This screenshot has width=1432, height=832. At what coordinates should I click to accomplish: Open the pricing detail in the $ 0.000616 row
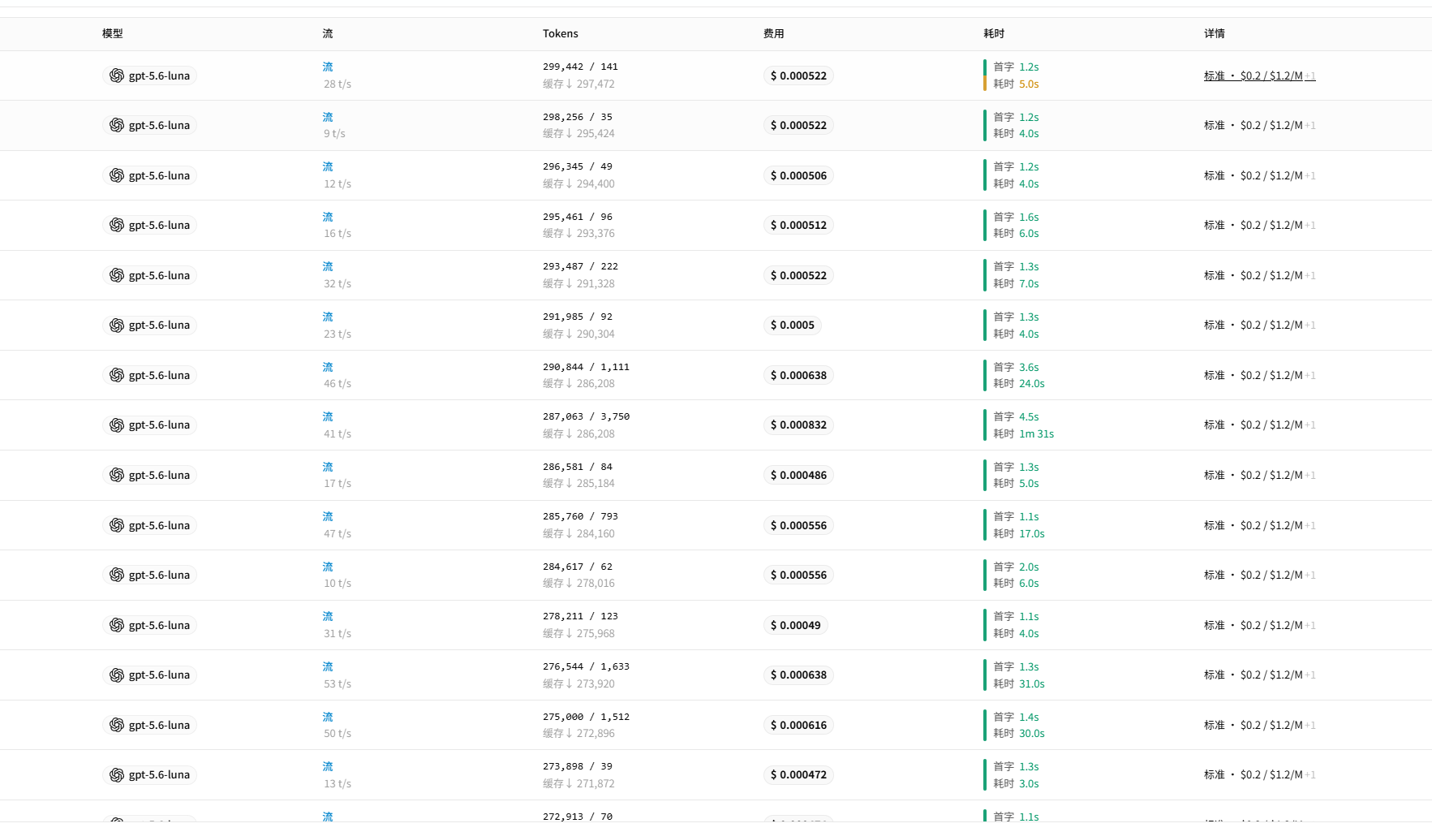click(x=1259, y=725)
